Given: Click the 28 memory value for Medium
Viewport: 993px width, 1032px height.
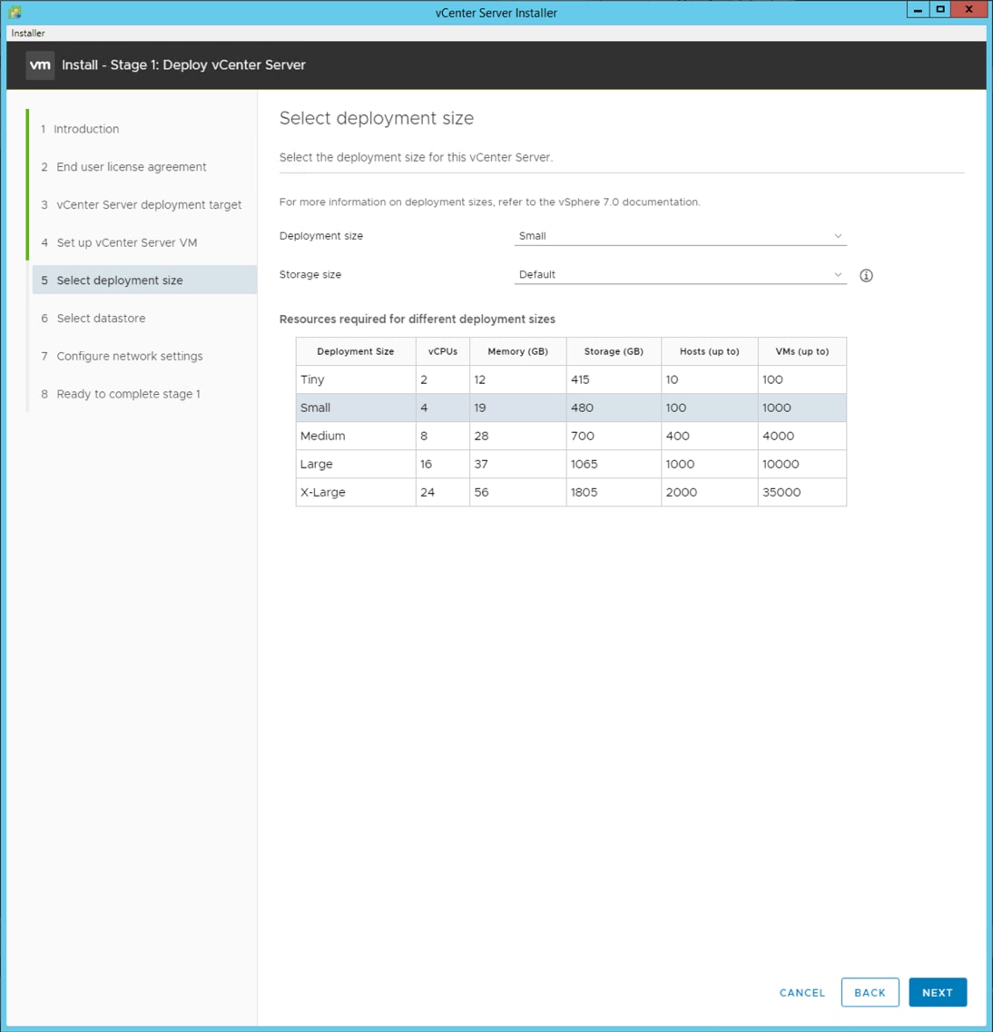Looking at the screenshot, I should click(x=481, y=437).
